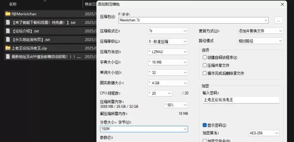Viewport: 294px width, 142px height.
Task: Tick the 压缩共享文件 checkbox
Action: coord(205,65)
